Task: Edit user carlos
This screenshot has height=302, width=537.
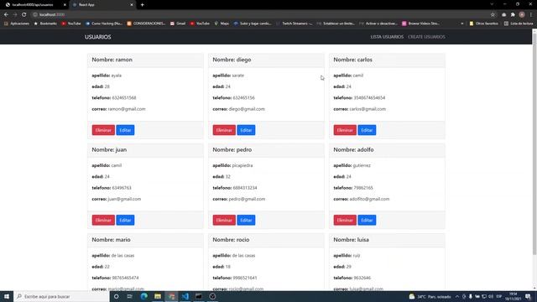Action: 368,130
